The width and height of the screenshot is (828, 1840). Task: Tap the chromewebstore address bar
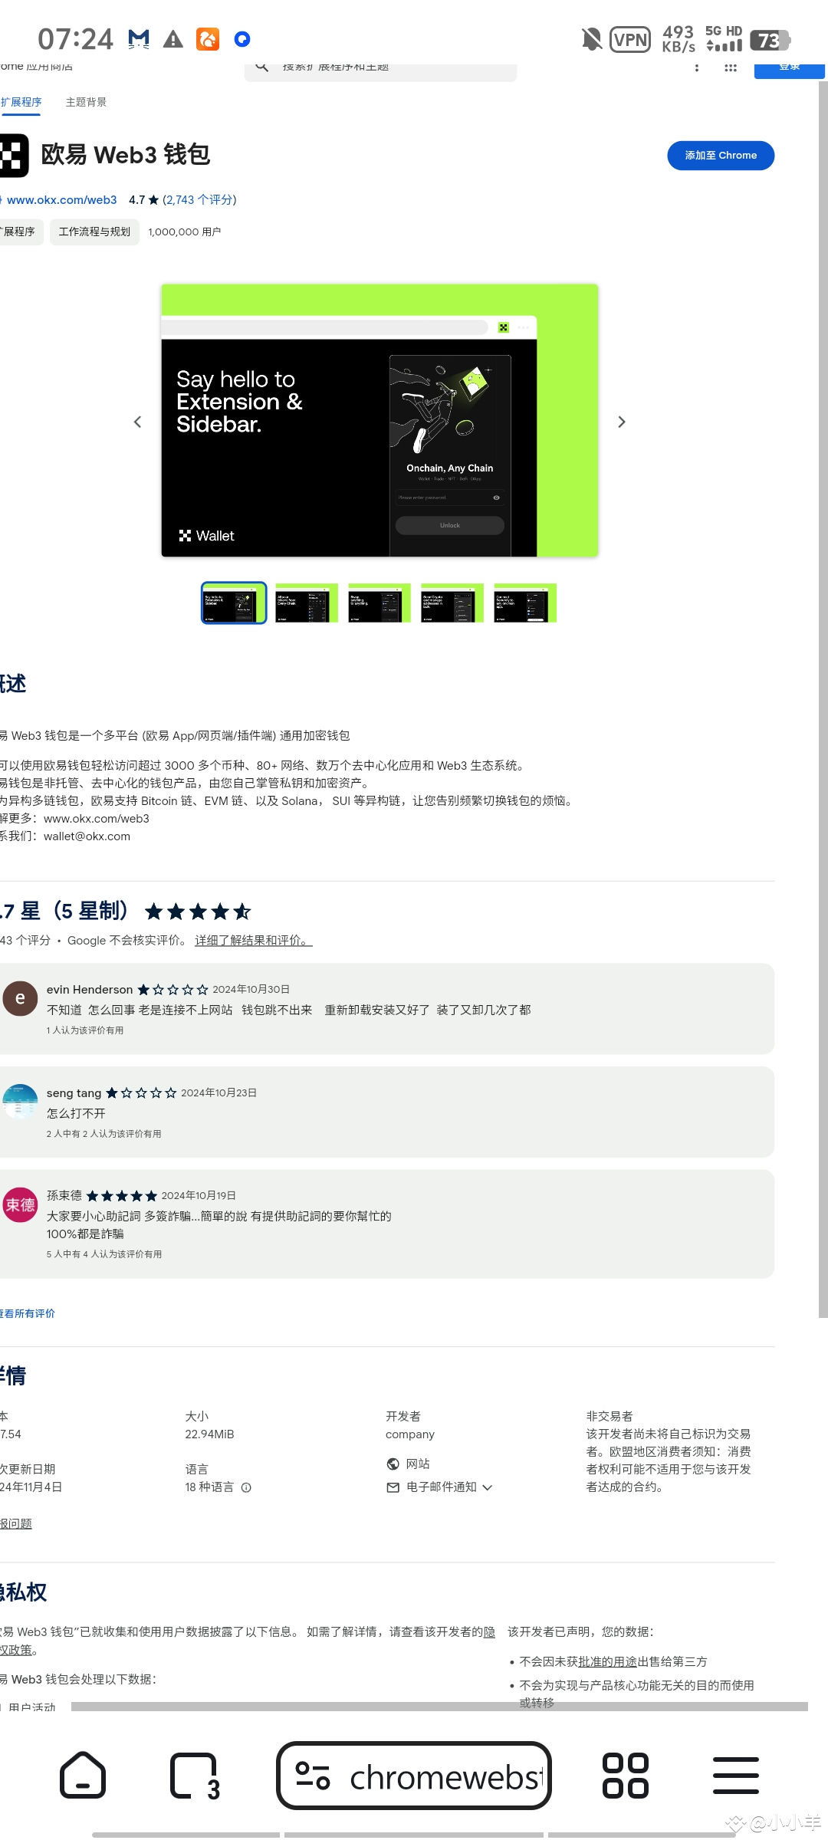414,1776
